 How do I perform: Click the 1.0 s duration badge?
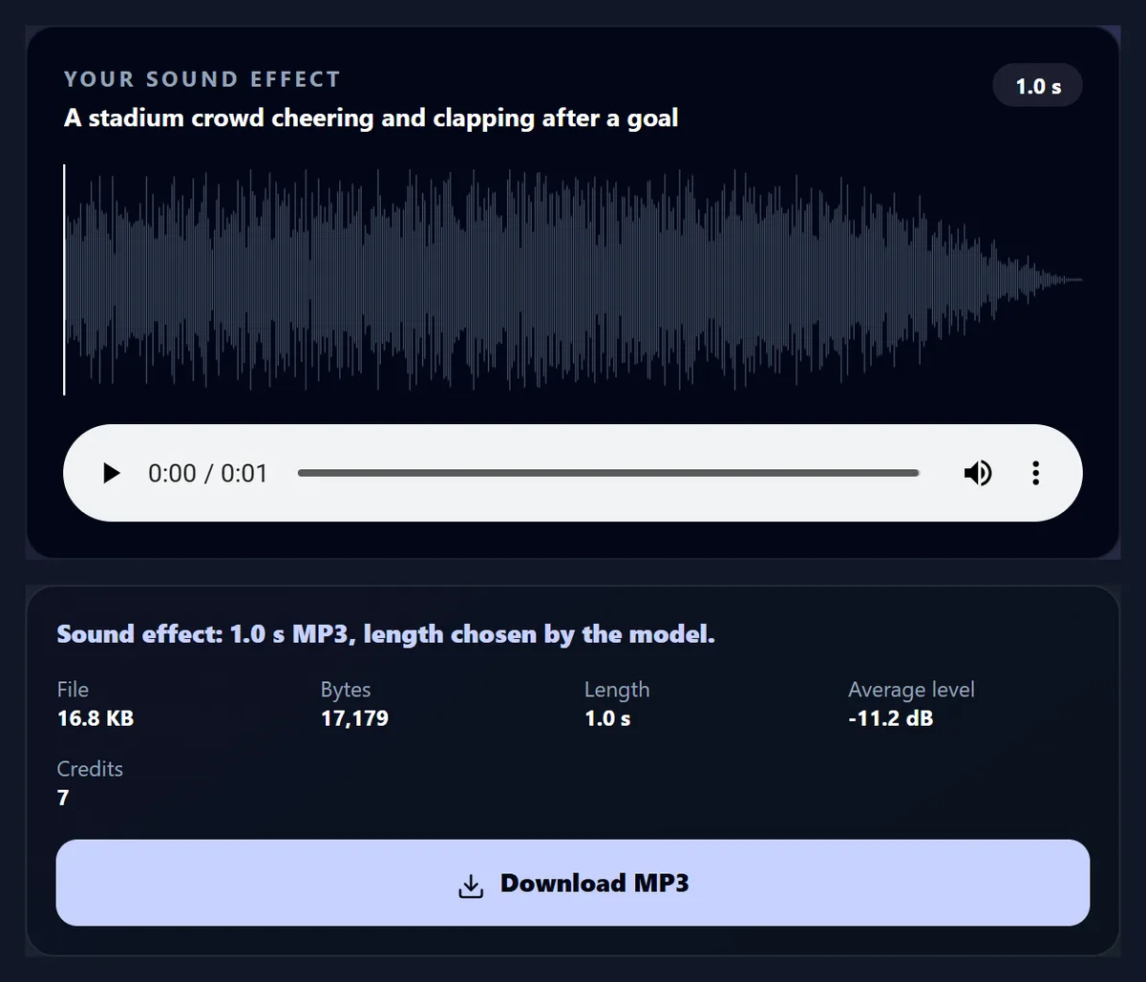(1038, 86)
